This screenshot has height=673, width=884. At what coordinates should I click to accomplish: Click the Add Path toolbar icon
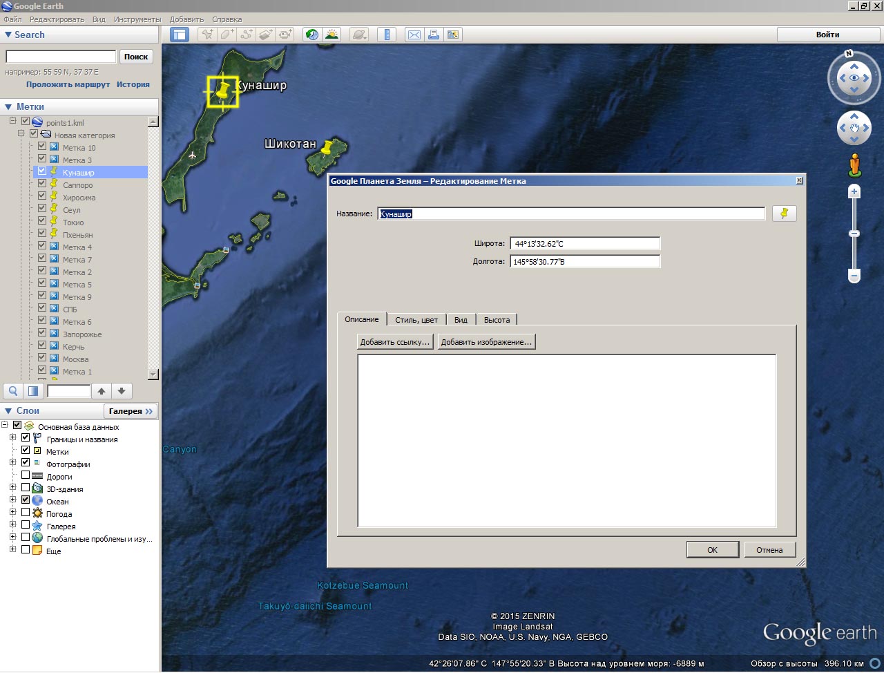247,35
